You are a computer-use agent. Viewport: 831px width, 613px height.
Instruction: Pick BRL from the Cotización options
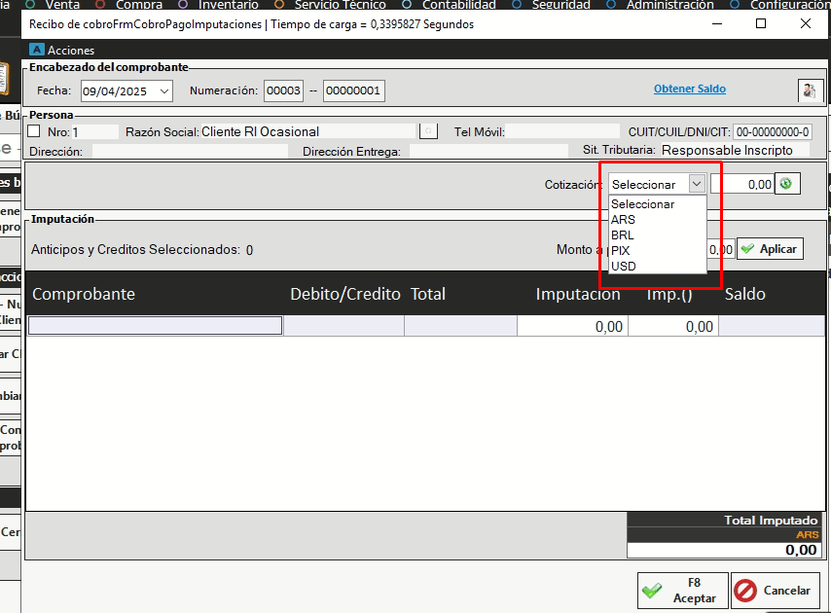click(x=623, y=235)
